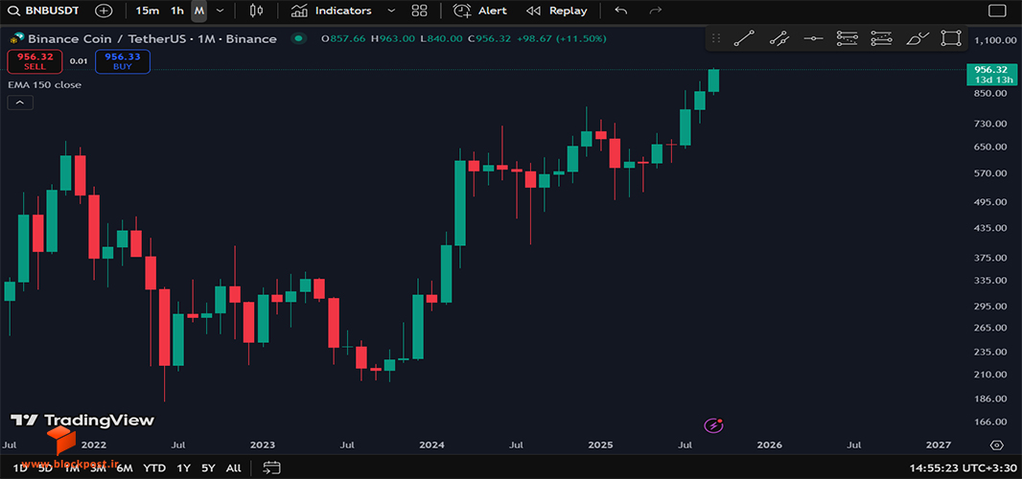
Task: Expand the timeframe interval dropdown arrow
Action: pyautogui.click(x=221, y=11)
